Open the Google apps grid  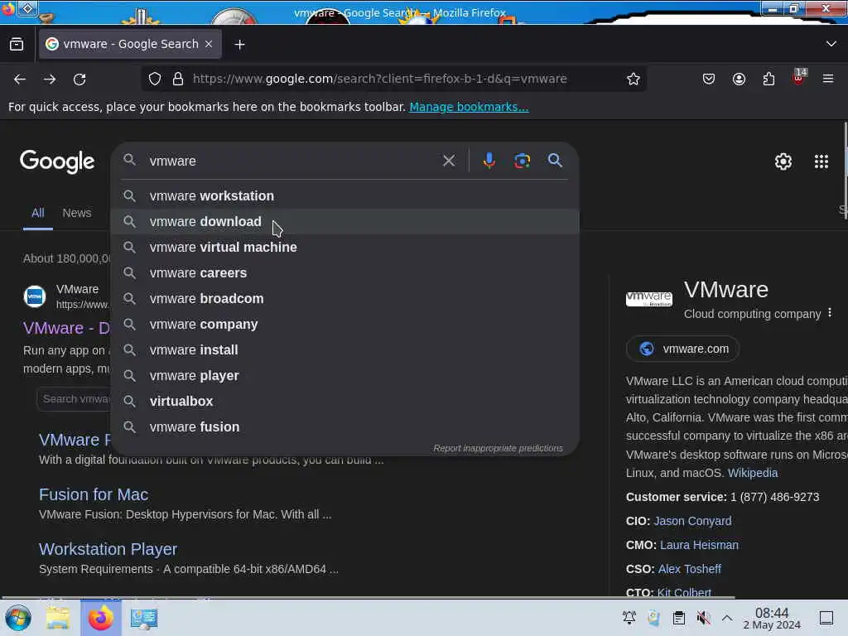(x=821, y=161)
